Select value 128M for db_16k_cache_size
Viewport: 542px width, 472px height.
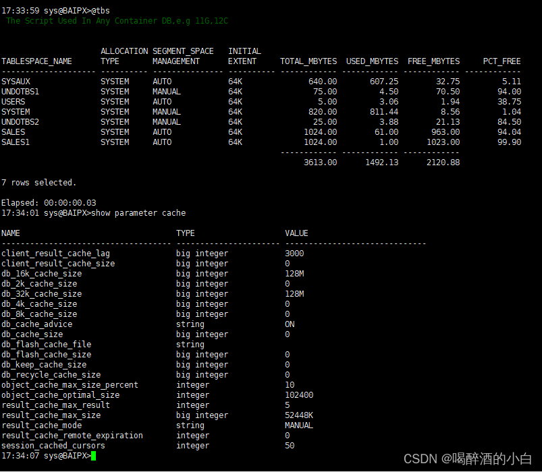294,274
